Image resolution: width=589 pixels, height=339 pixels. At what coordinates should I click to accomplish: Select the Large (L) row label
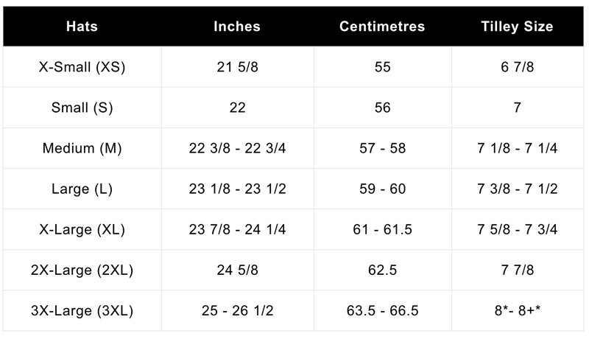pos(82,189)
